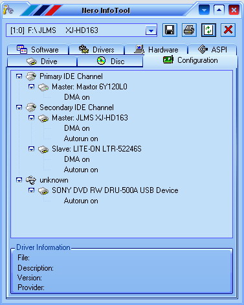Screen dimensions: 244x305
Task: Switch to the ASPI tab
Action: point(212,50)
